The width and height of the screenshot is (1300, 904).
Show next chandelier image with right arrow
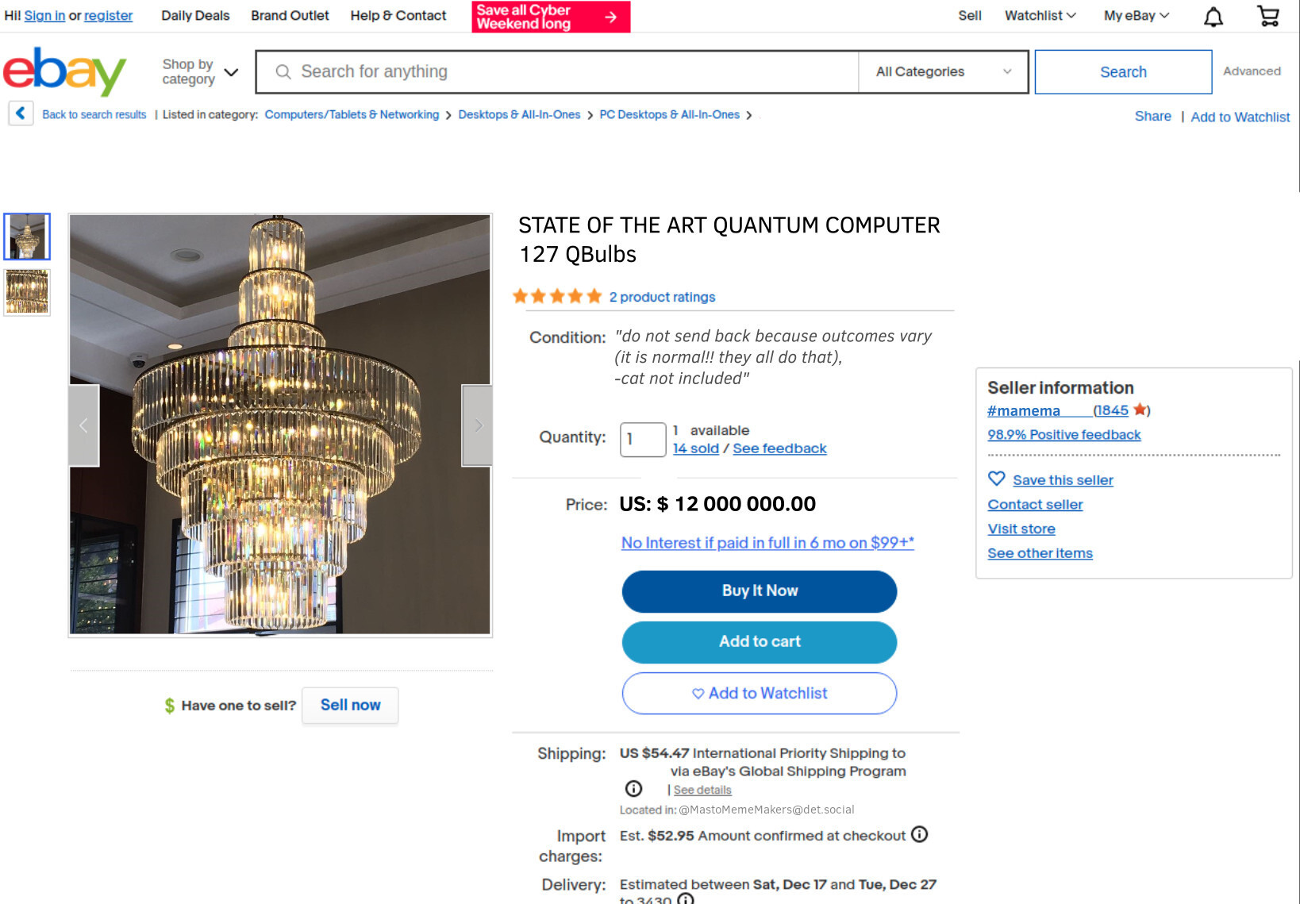(478, 425)
